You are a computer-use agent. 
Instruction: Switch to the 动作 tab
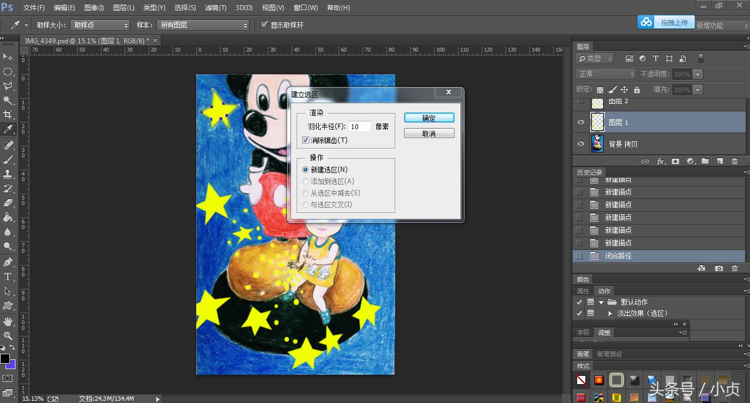click(x=604, y=290)
